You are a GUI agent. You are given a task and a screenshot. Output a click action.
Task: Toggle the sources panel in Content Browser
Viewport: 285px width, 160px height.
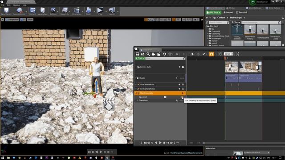207,23
